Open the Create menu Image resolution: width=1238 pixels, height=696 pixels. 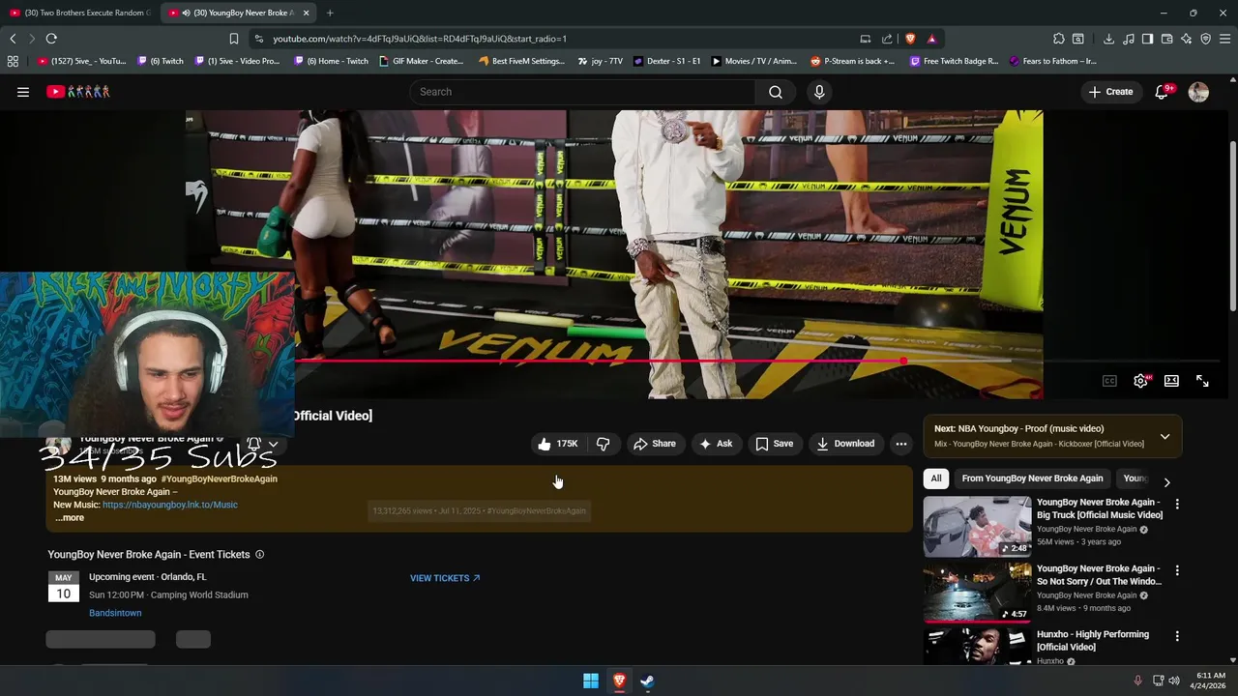click(1110, 92)
